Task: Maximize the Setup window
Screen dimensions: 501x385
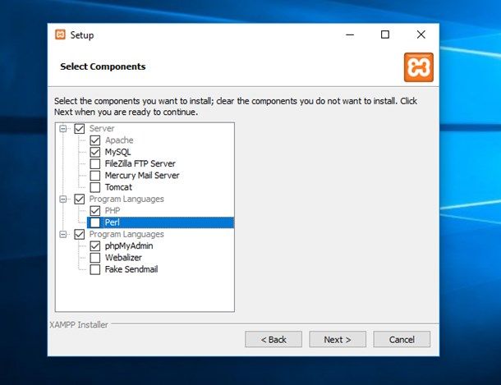Action: (385, 34)
